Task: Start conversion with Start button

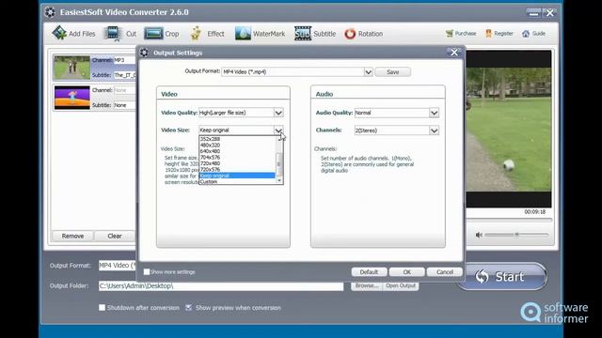Action: click(501, 276)
